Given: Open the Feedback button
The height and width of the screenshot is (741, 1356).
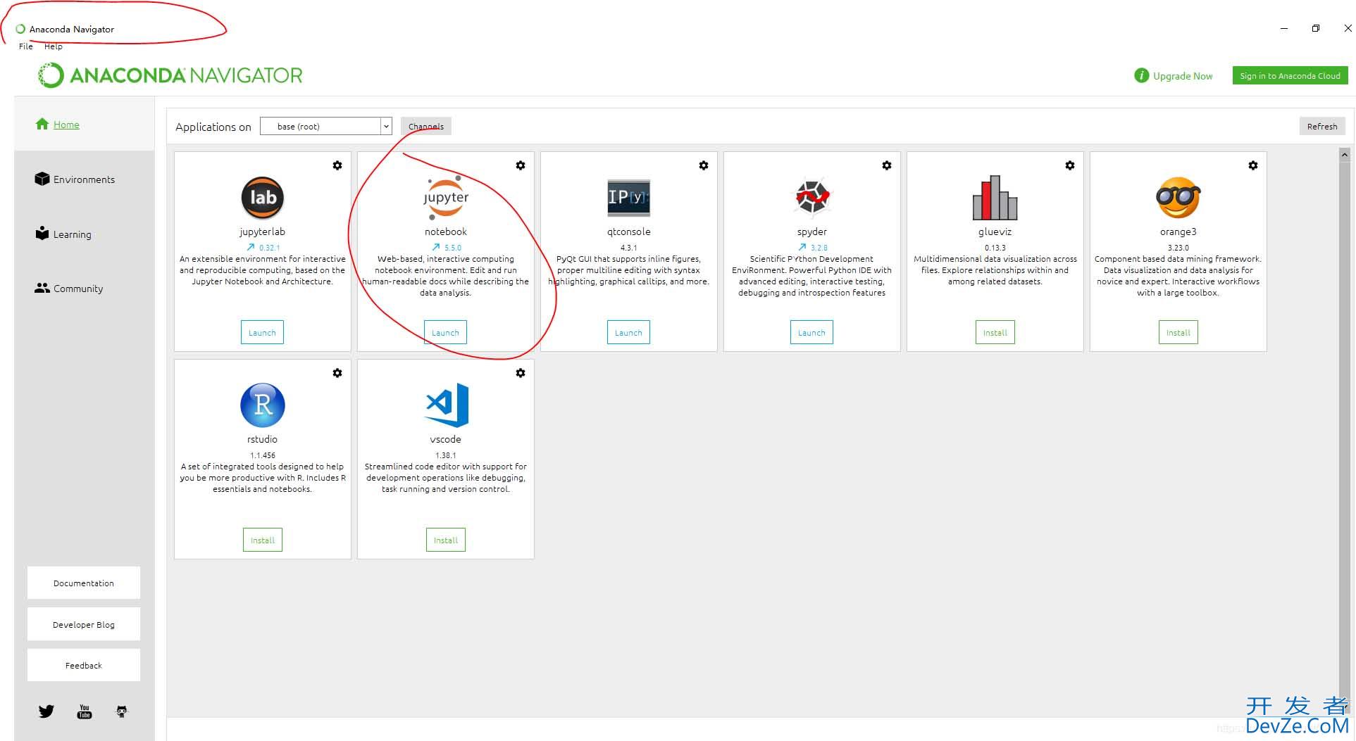Looking at the screenshot, I should [84, 665].
